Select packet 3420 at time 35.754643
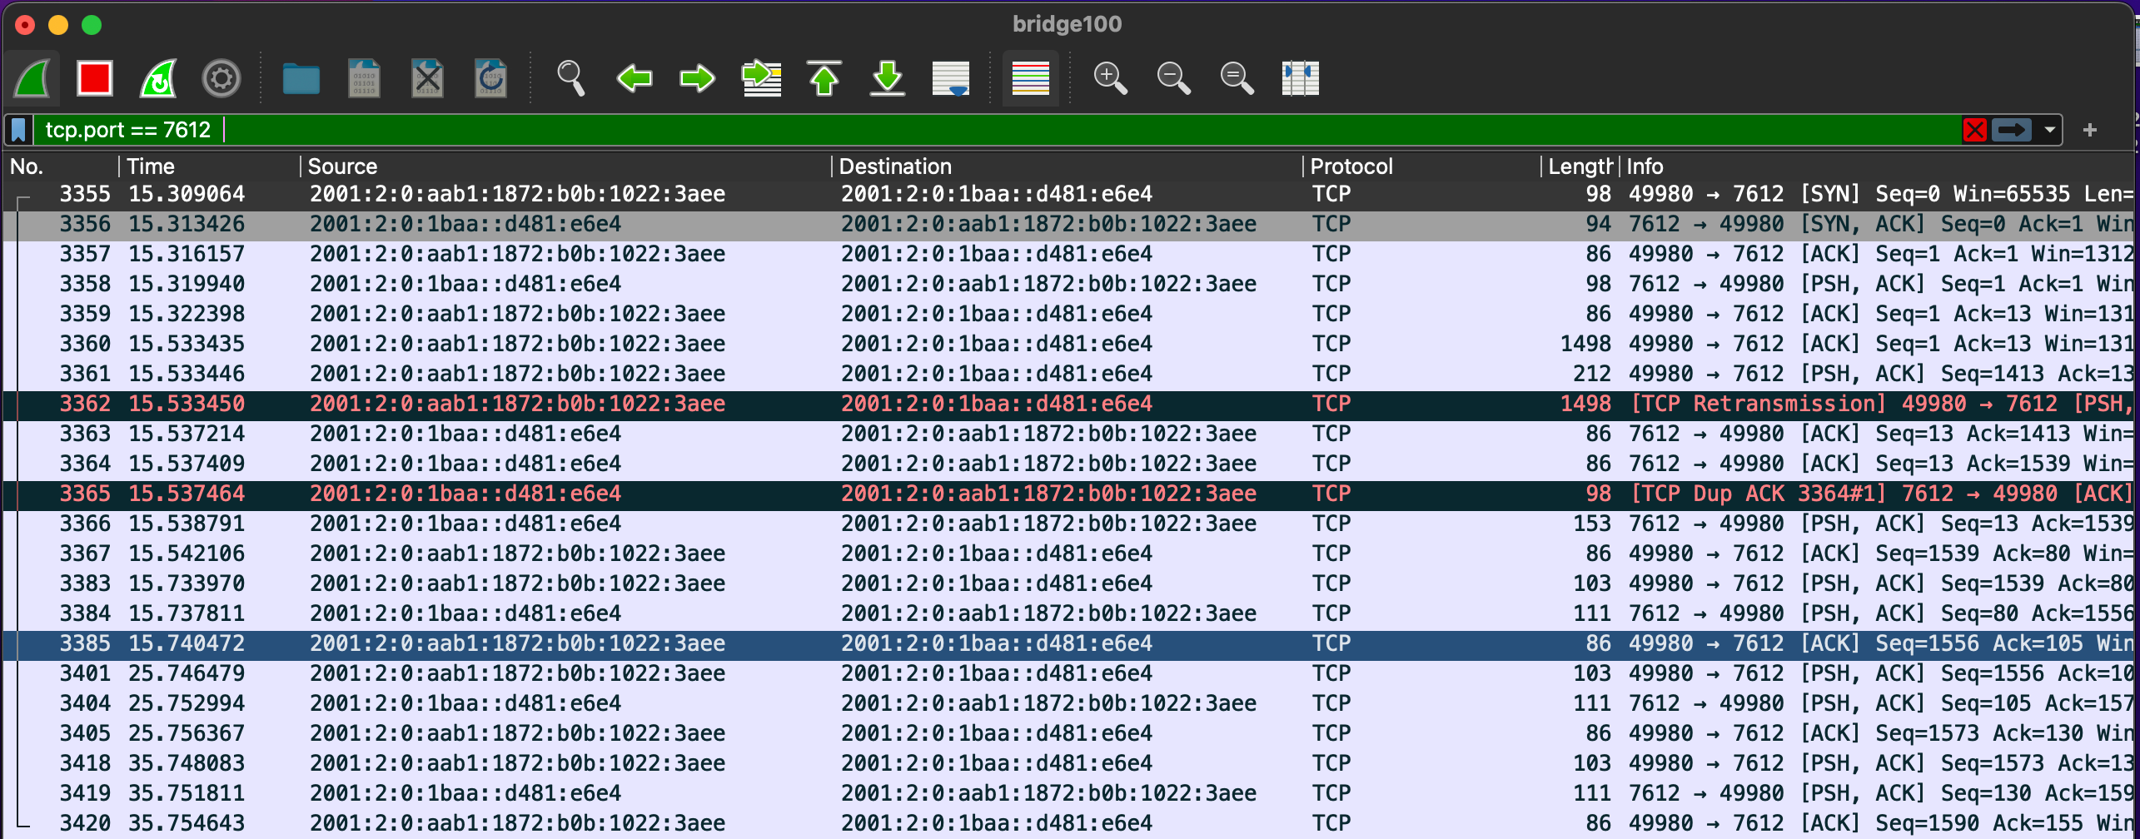This screenshot has height=839, width=2140. point(1070,823)
